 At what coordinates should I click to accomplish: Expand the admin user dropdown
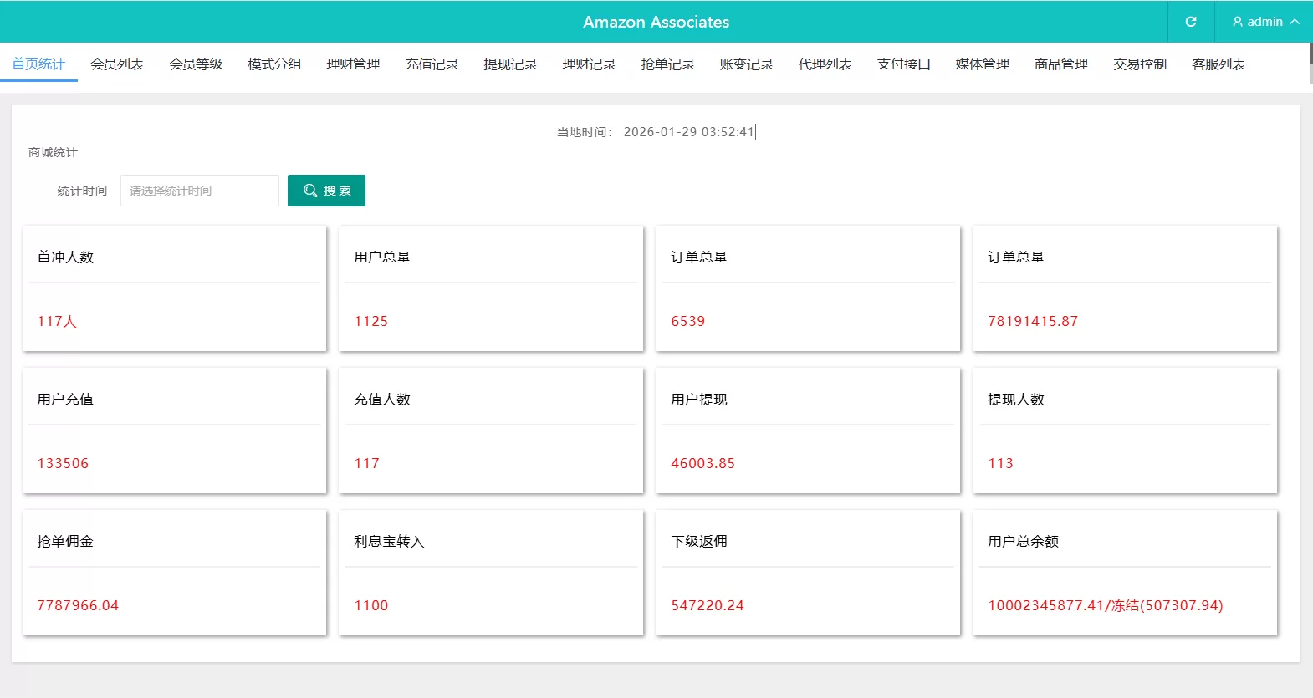[x=1264, y=22]
